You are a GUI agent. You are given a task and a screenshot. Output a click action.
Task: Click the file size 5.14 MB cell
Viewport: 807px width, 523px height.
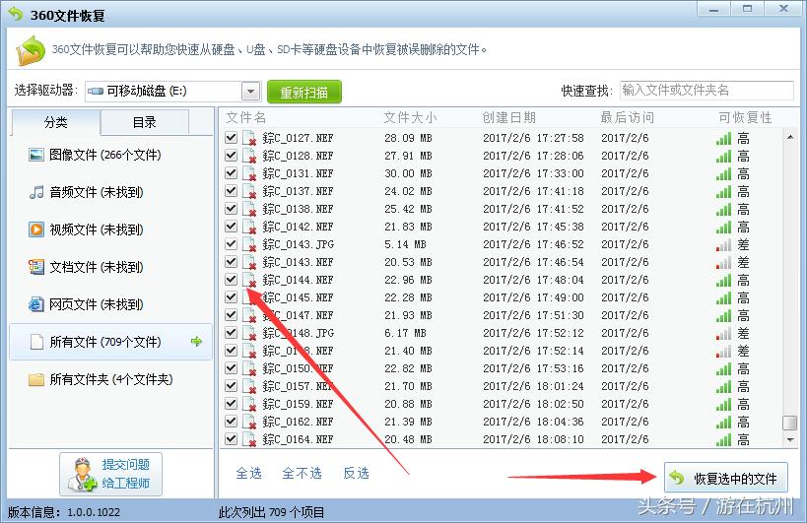pos(406,245)
